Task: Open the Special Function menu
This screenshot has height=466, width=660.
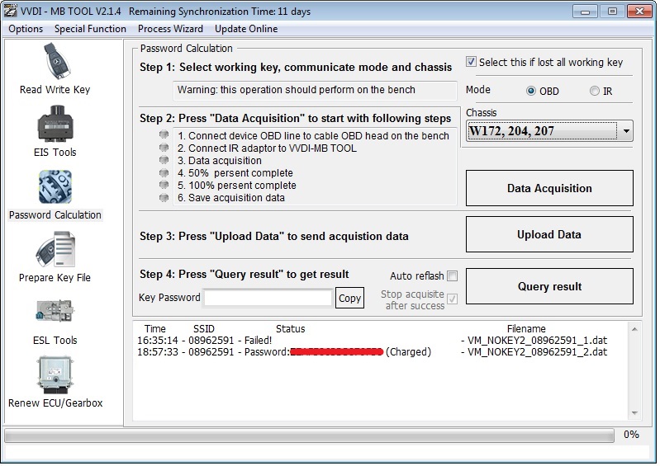Action: [x=90, y=29]
